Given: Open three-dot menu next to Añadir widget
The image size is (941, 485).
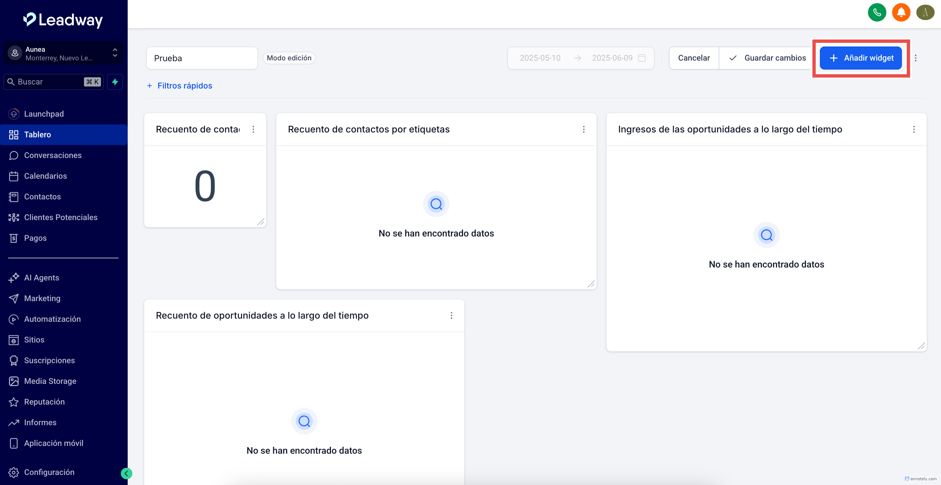Looking at the screenshot, I should (x=915, y=58).
